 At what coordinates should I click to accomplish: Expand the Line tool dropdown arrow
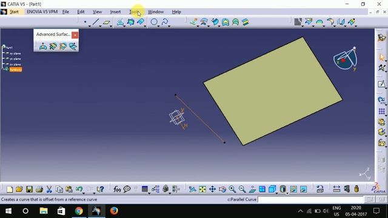click(100, 25)
